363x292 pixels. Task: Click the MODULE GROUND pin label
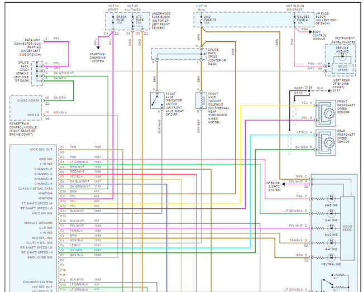pyautogui.click(x=39, y=223)
